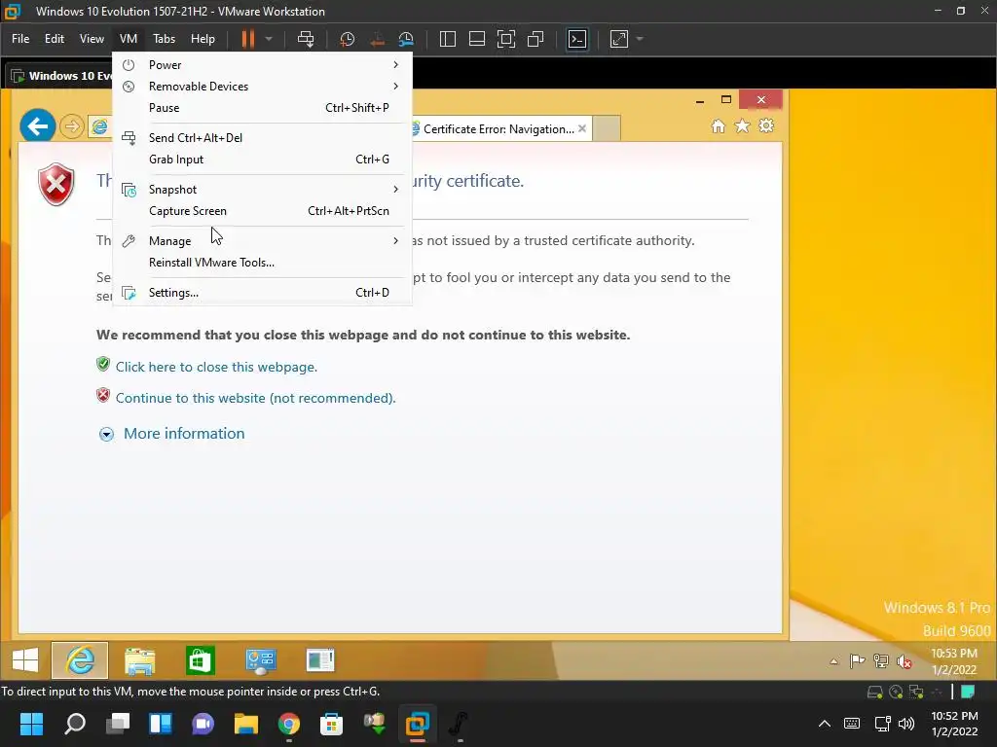Open Google Chrome from host taskbar

tap(288, 724)
